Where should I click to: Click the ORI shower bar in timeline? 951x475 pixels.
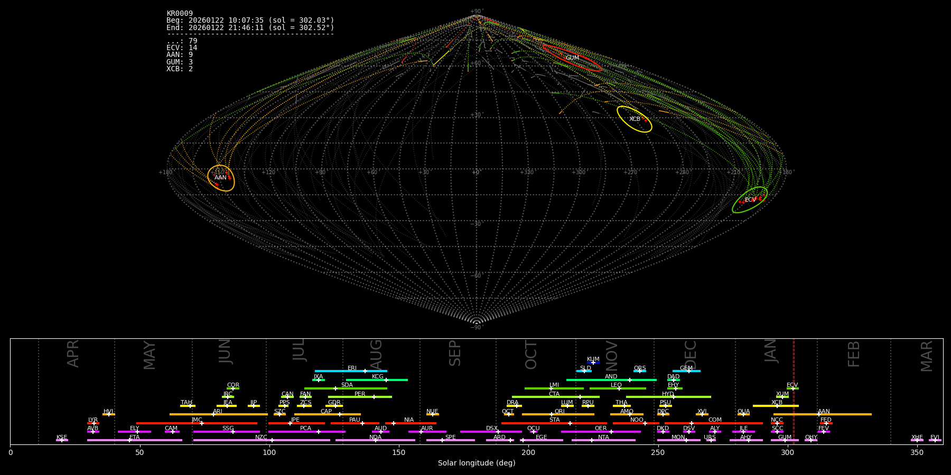[558, 414]
